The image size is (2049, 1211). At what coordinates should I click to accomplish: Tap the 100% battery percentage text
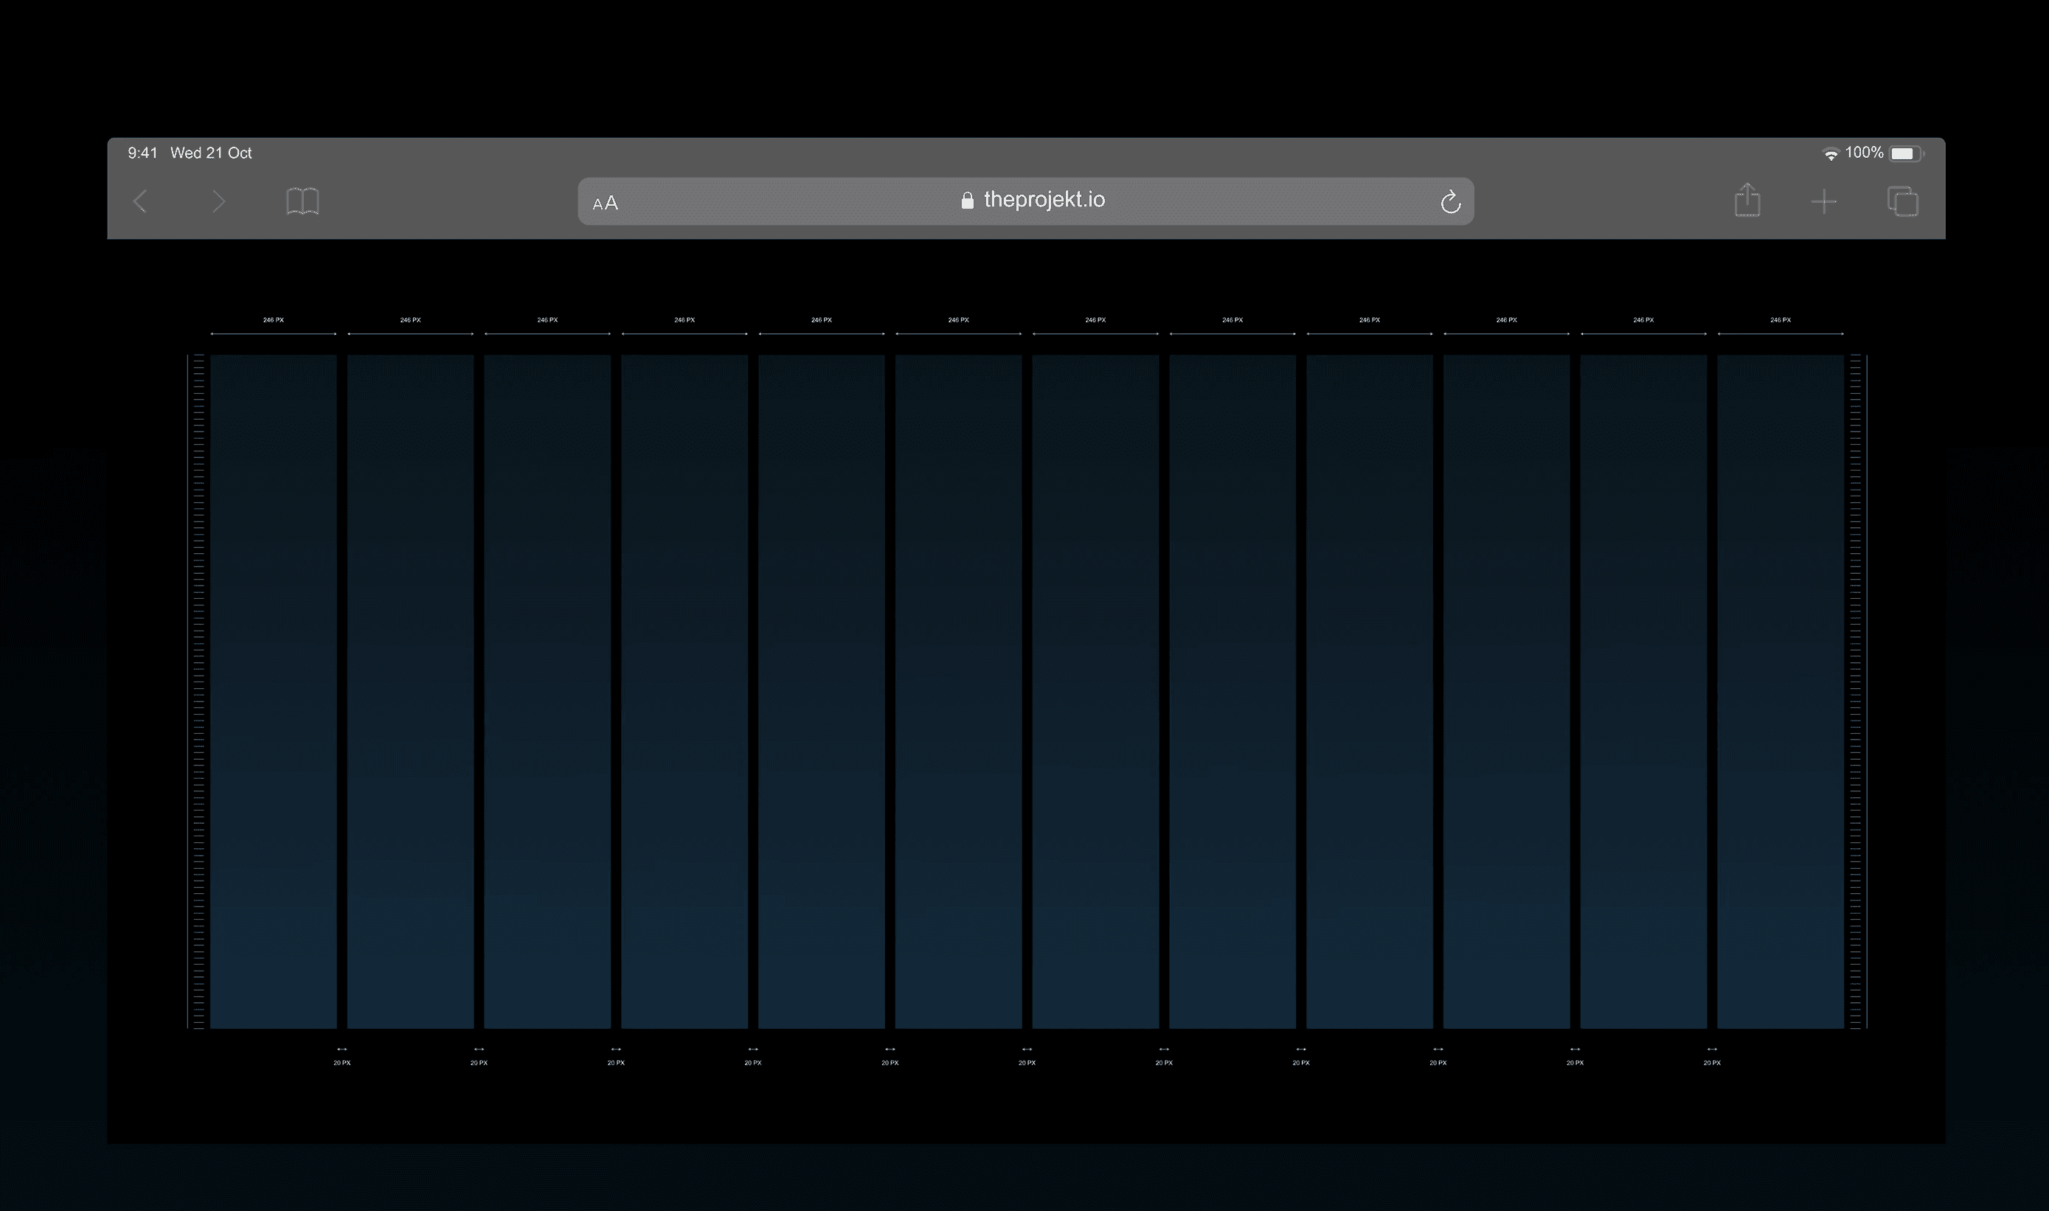(1865, 153)
